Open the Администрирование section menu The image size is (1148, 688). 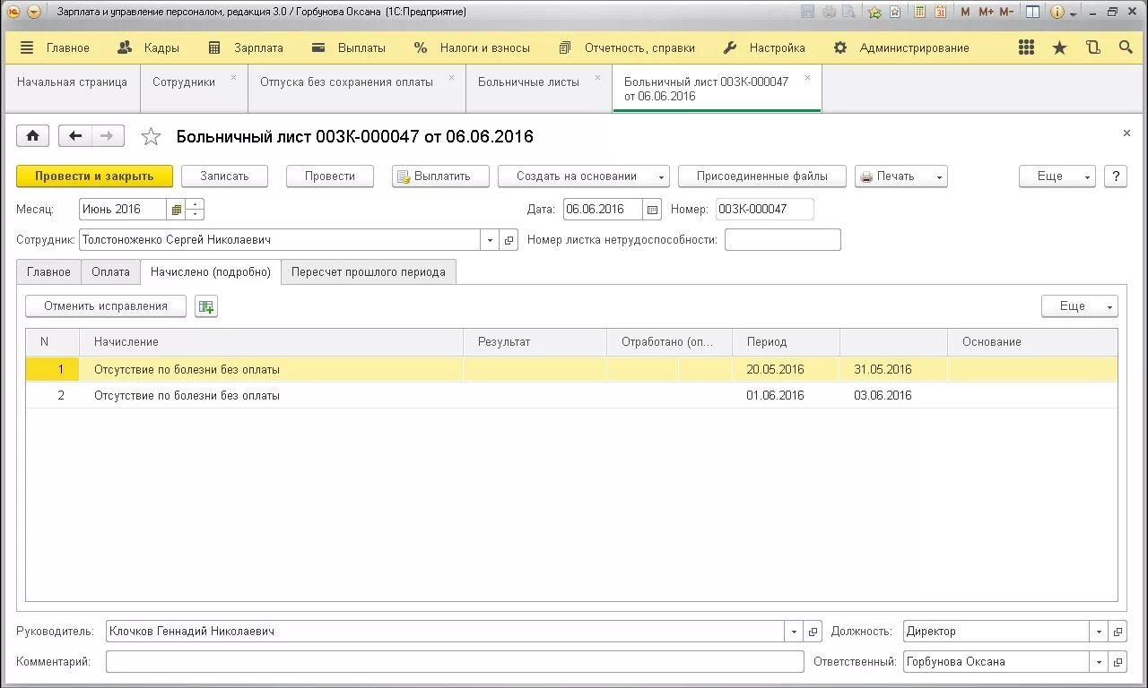901,47
